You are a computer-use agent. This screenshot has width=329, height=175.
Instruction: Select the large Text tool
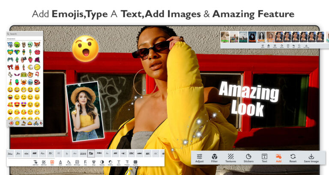coord(264,158)
